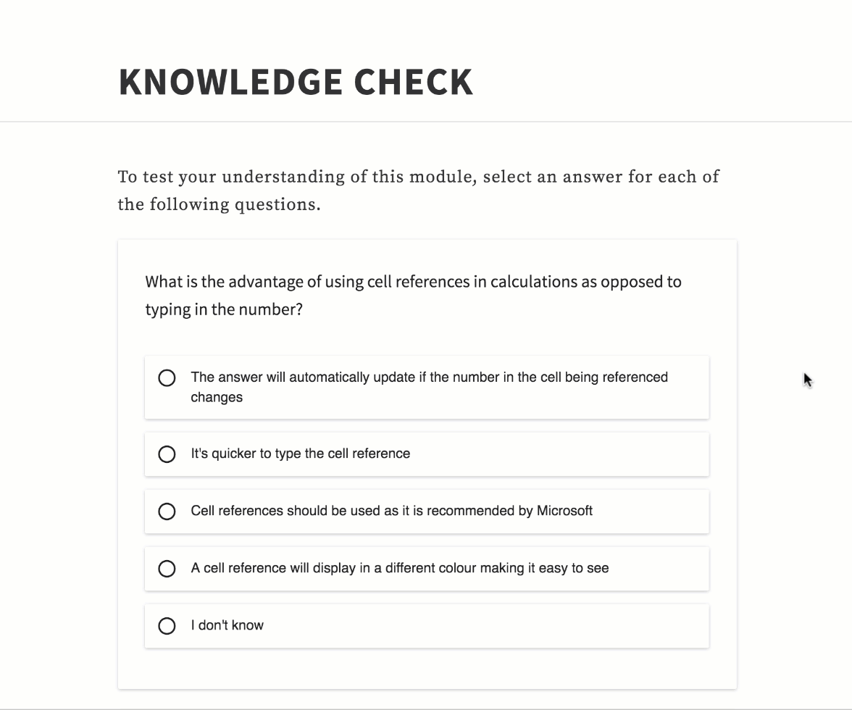852x710 pixels.
Task: Choose the 'It's quicker to type' radio button
Action: [x=167, y=454]
